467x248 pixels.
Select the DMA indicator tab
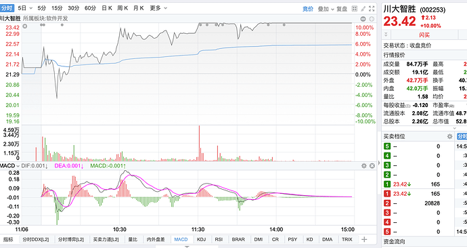click(x=328, y=239)
